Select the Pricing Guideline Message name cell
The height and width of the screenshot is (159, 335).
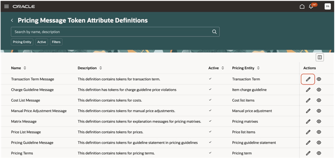point(32,143)
